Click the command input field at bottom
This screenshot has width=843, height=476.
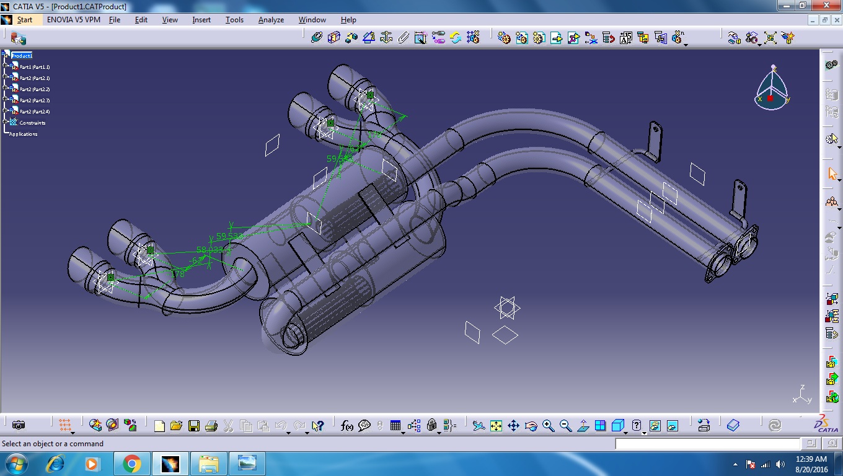point(708,444)
